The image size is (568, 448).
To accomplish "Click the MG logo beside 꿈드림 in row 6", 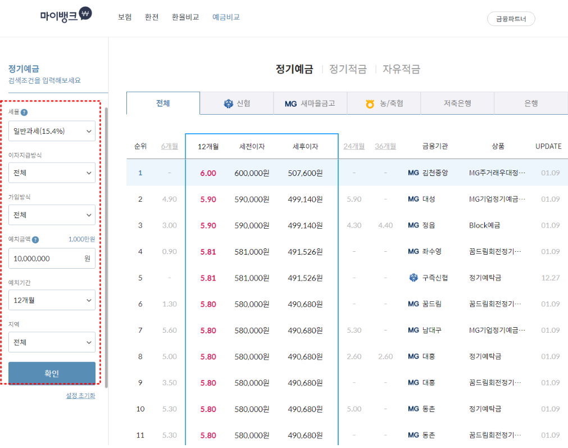I will 413,304.
